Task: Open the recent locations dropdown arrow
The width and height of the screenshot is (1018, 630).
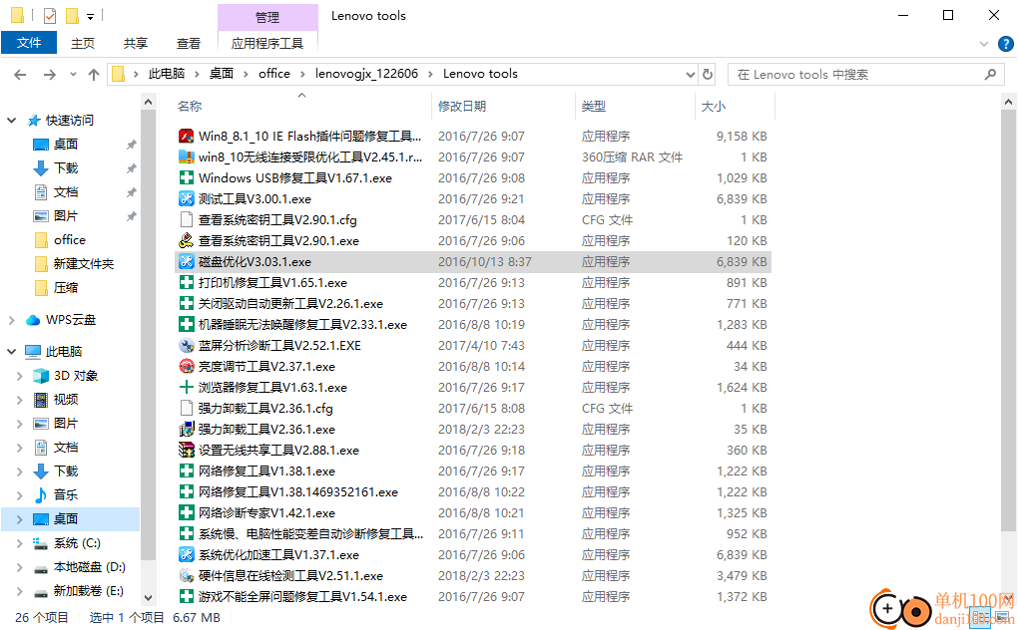Action: coord(73,75)
